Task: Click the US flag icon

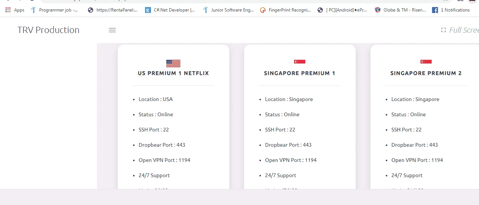Action: pyautogui.click(x=173, y=63)
